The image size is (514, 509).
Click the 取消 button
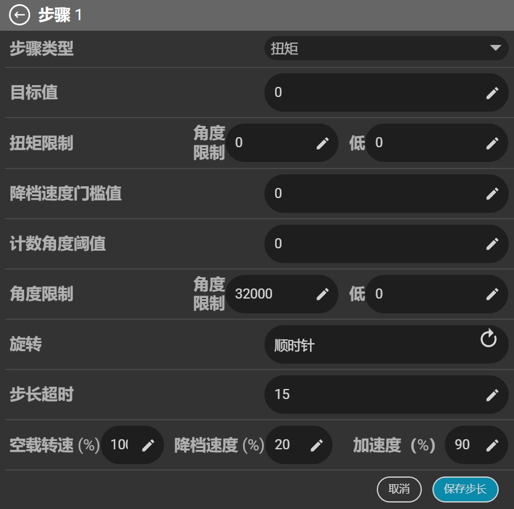(399, 489)
